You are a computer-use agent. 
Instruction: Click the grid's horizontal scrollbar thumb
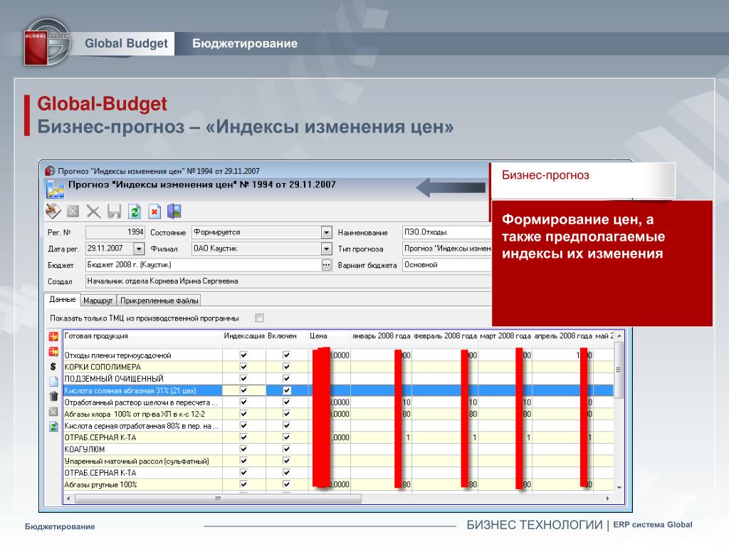click(x=217, y=499)
